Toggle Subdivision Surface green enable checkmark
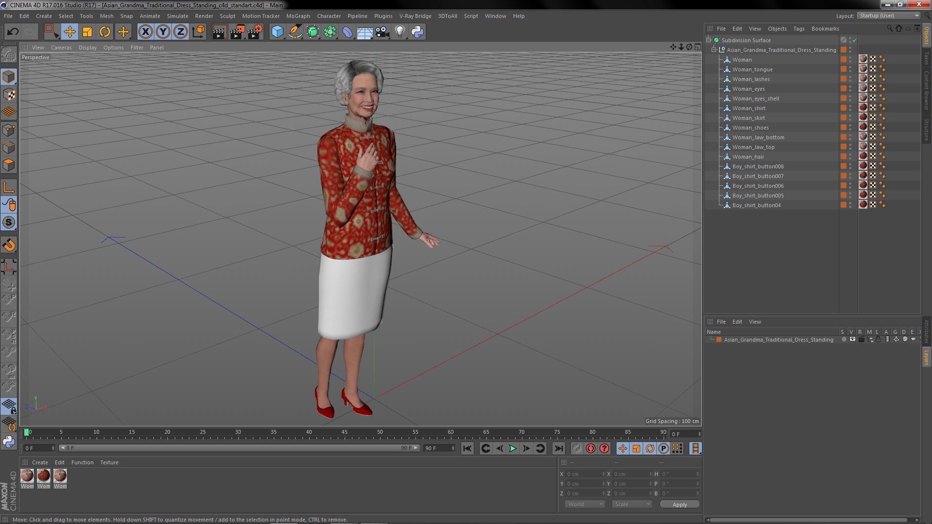This screenshot has height=524, width=932. 855,40
